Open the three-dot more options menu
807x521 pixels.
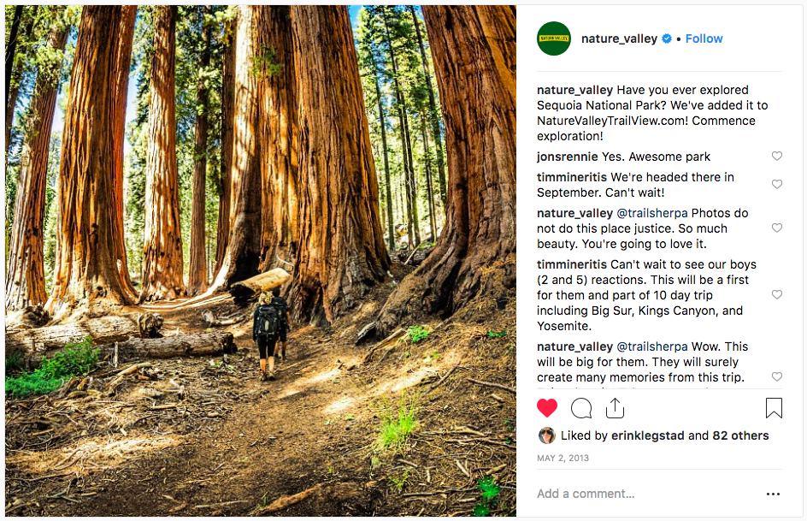click(x=773, y=494)
